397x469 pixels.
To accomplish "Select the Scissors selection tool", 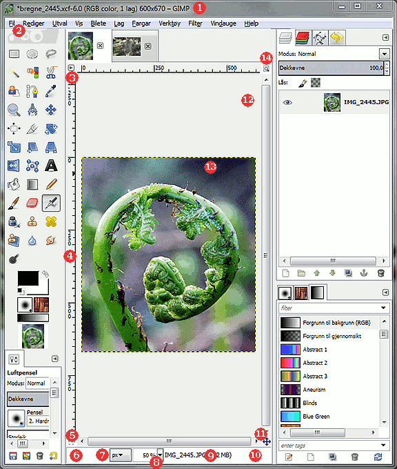I will pos(51,72).
